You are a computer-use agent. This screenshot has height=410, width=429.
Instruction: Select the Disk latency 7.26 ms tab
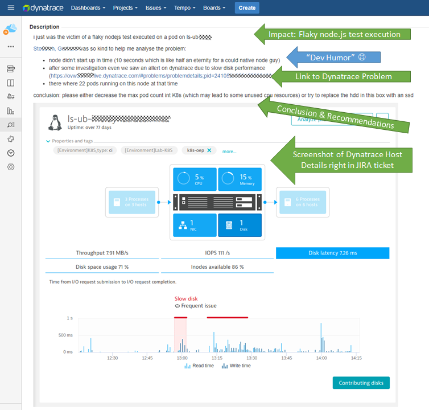click(332, 253)
